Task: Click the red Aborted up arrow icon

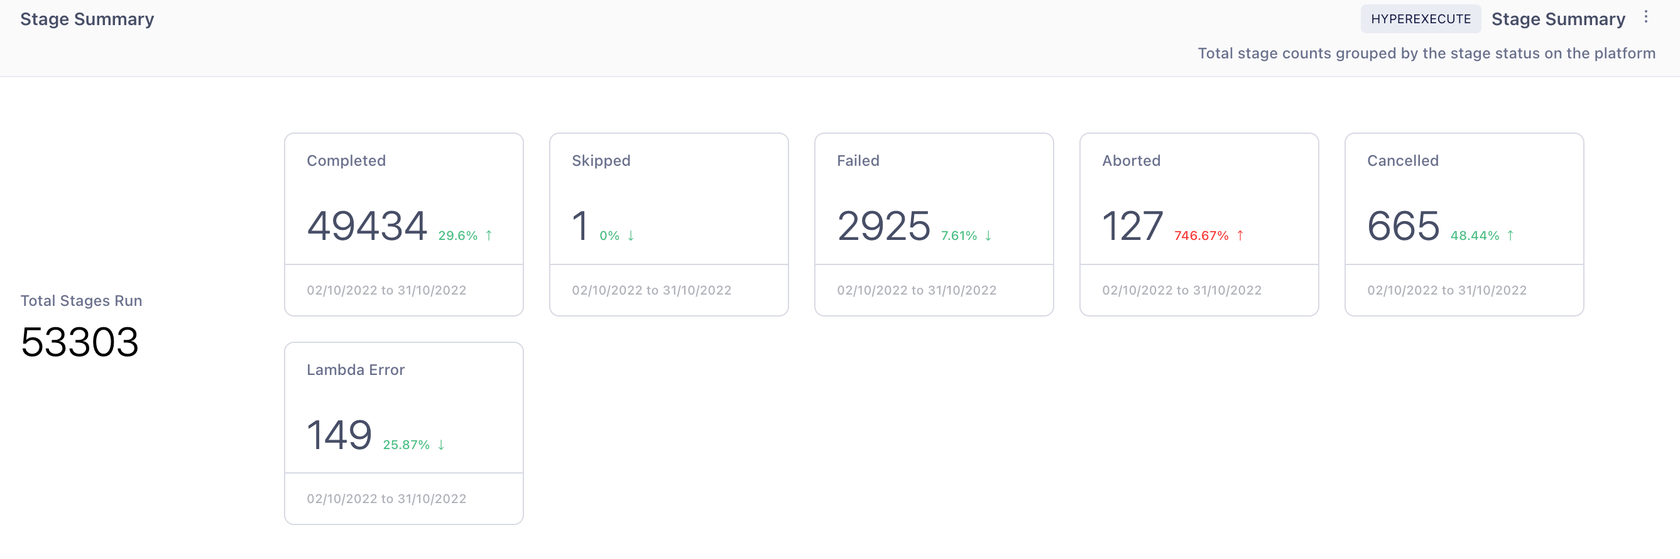Action: pyautogui.click(x=1240, y=236)
